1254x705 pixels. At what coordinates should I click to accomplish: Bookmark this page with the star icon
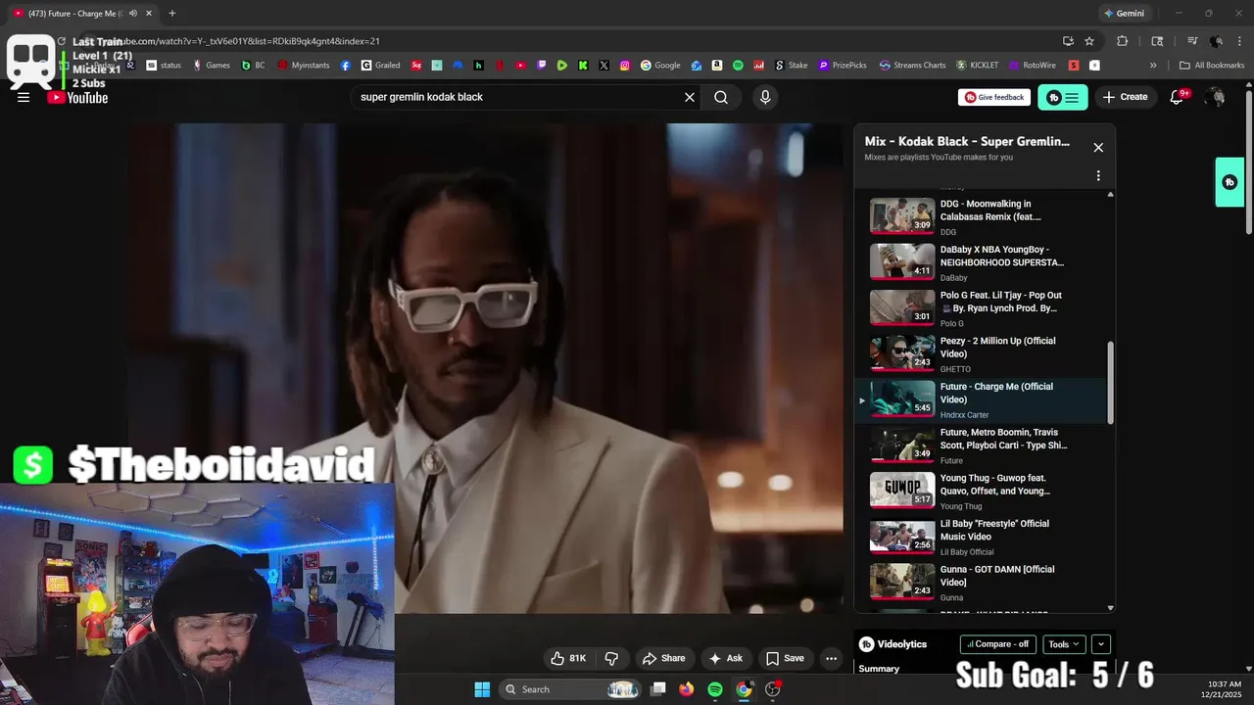[1089, 41]
